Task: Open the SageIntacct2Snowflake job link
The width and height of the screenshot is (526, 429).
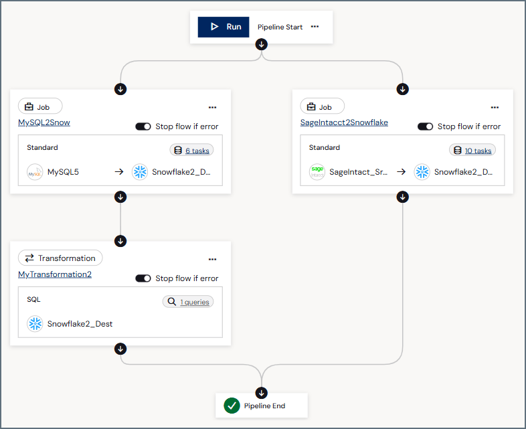Action: click(x=344, y=122)
